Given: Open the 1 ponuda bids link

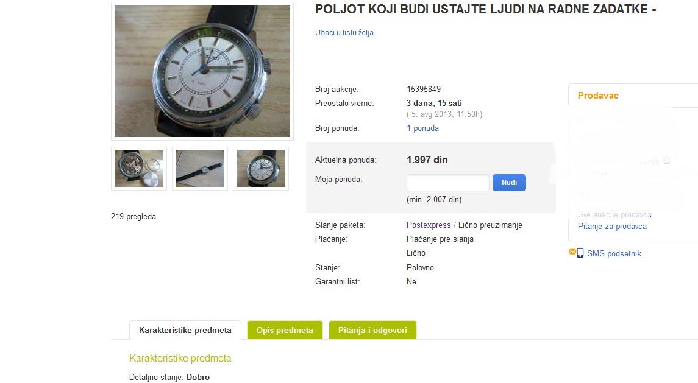Looking at the screenshot, I should pos(422,128).
